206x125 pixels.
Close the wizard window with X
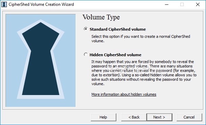(197, 4)
